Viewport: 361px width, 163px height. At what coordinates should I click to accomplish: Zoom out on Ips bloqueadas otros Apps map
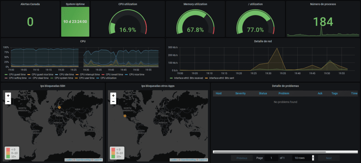coord(113,101)
